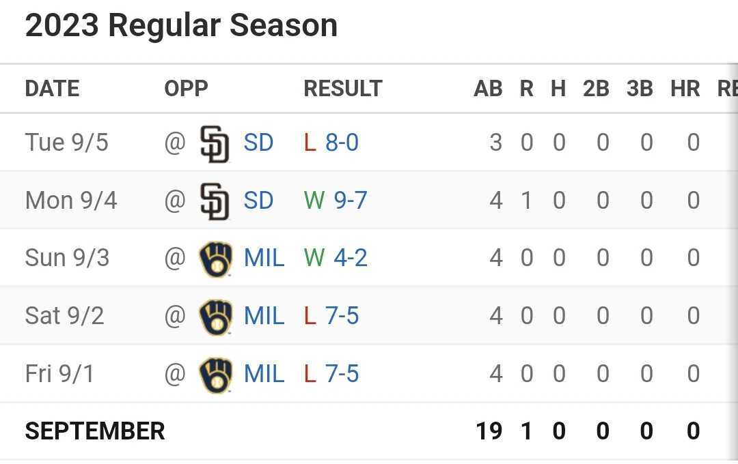The height and width of the screenshot is (464, 738).
Task: Click the Padres logo in Mon 9/4 row
Action: (x=215, y=201)
